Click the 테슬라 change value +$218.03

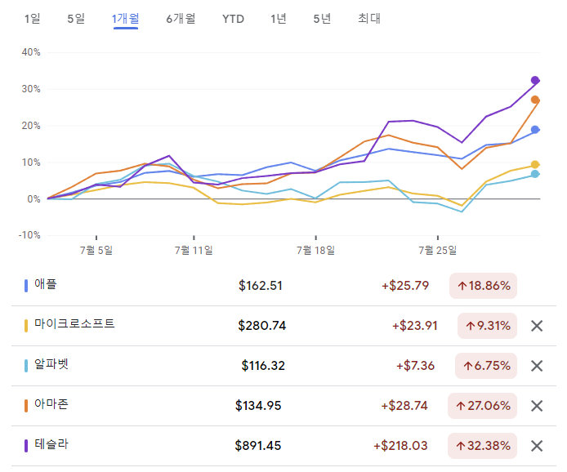[x=400, y=446]
